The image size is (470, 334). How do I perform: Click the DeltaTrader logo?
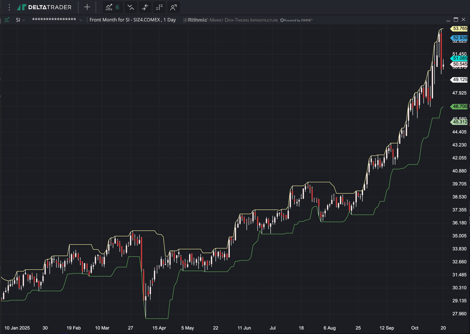click(44, 7)
